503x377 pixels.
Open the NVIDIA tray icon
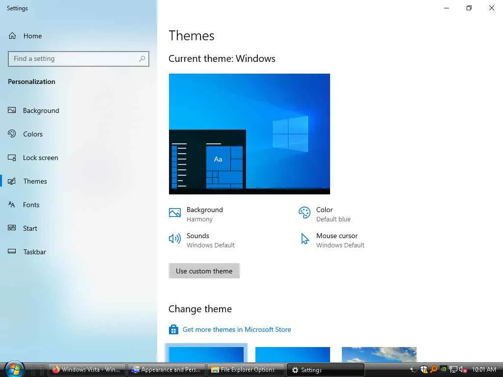click(x=444, y=369)
